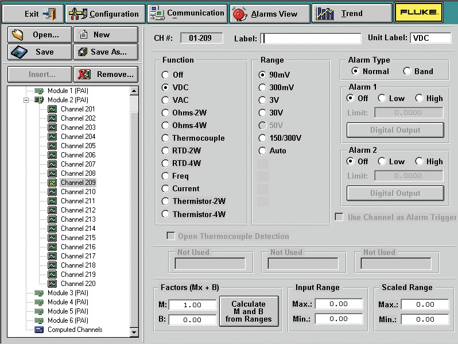Click the Input Range Min field

pyautogui.click(x=339, y=319)
